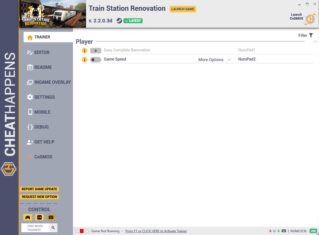
Task: Click REPORT GAME UPDATE button
Action: (x=39, y=189)
